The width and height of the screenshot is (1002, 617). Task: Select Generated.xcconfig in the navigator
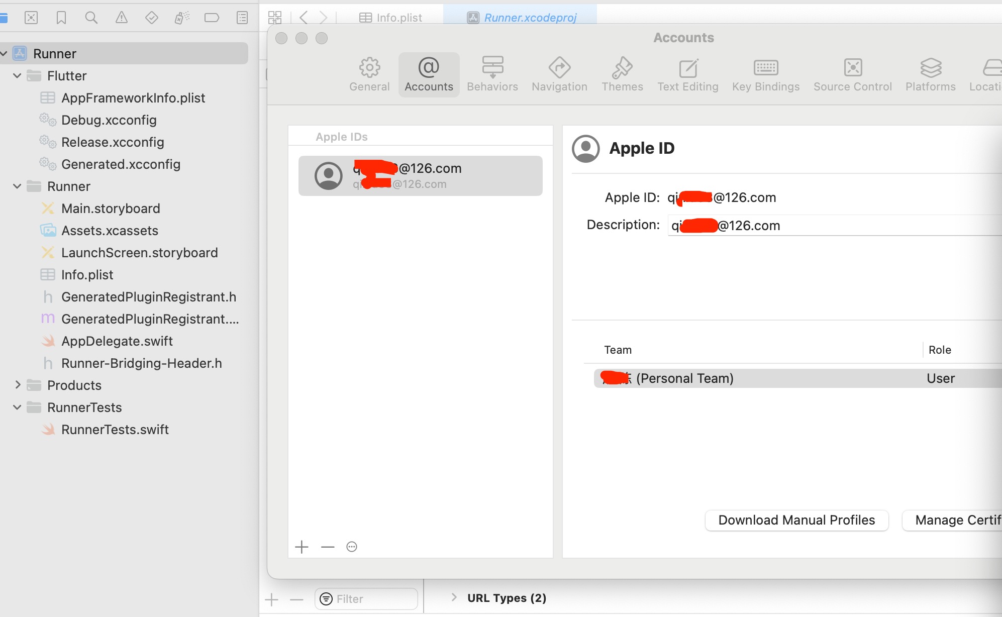[x=121, y=164]
